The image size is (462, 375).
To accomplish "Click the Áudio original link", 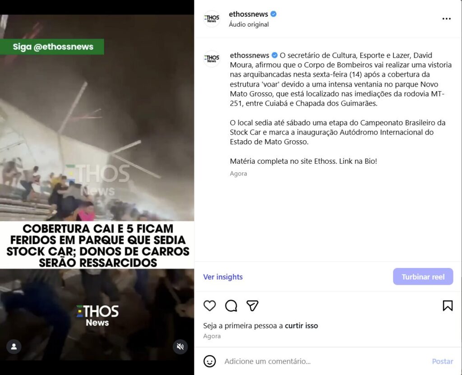I will pos(249,24).
